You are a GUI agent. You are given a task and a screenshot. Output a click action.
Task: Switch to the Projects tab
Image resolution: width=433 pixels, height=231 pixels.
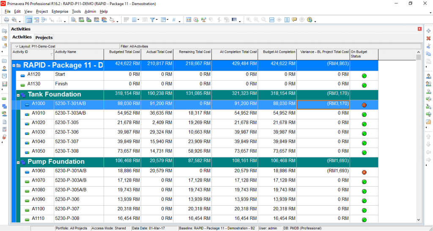(x=44, y=37)
